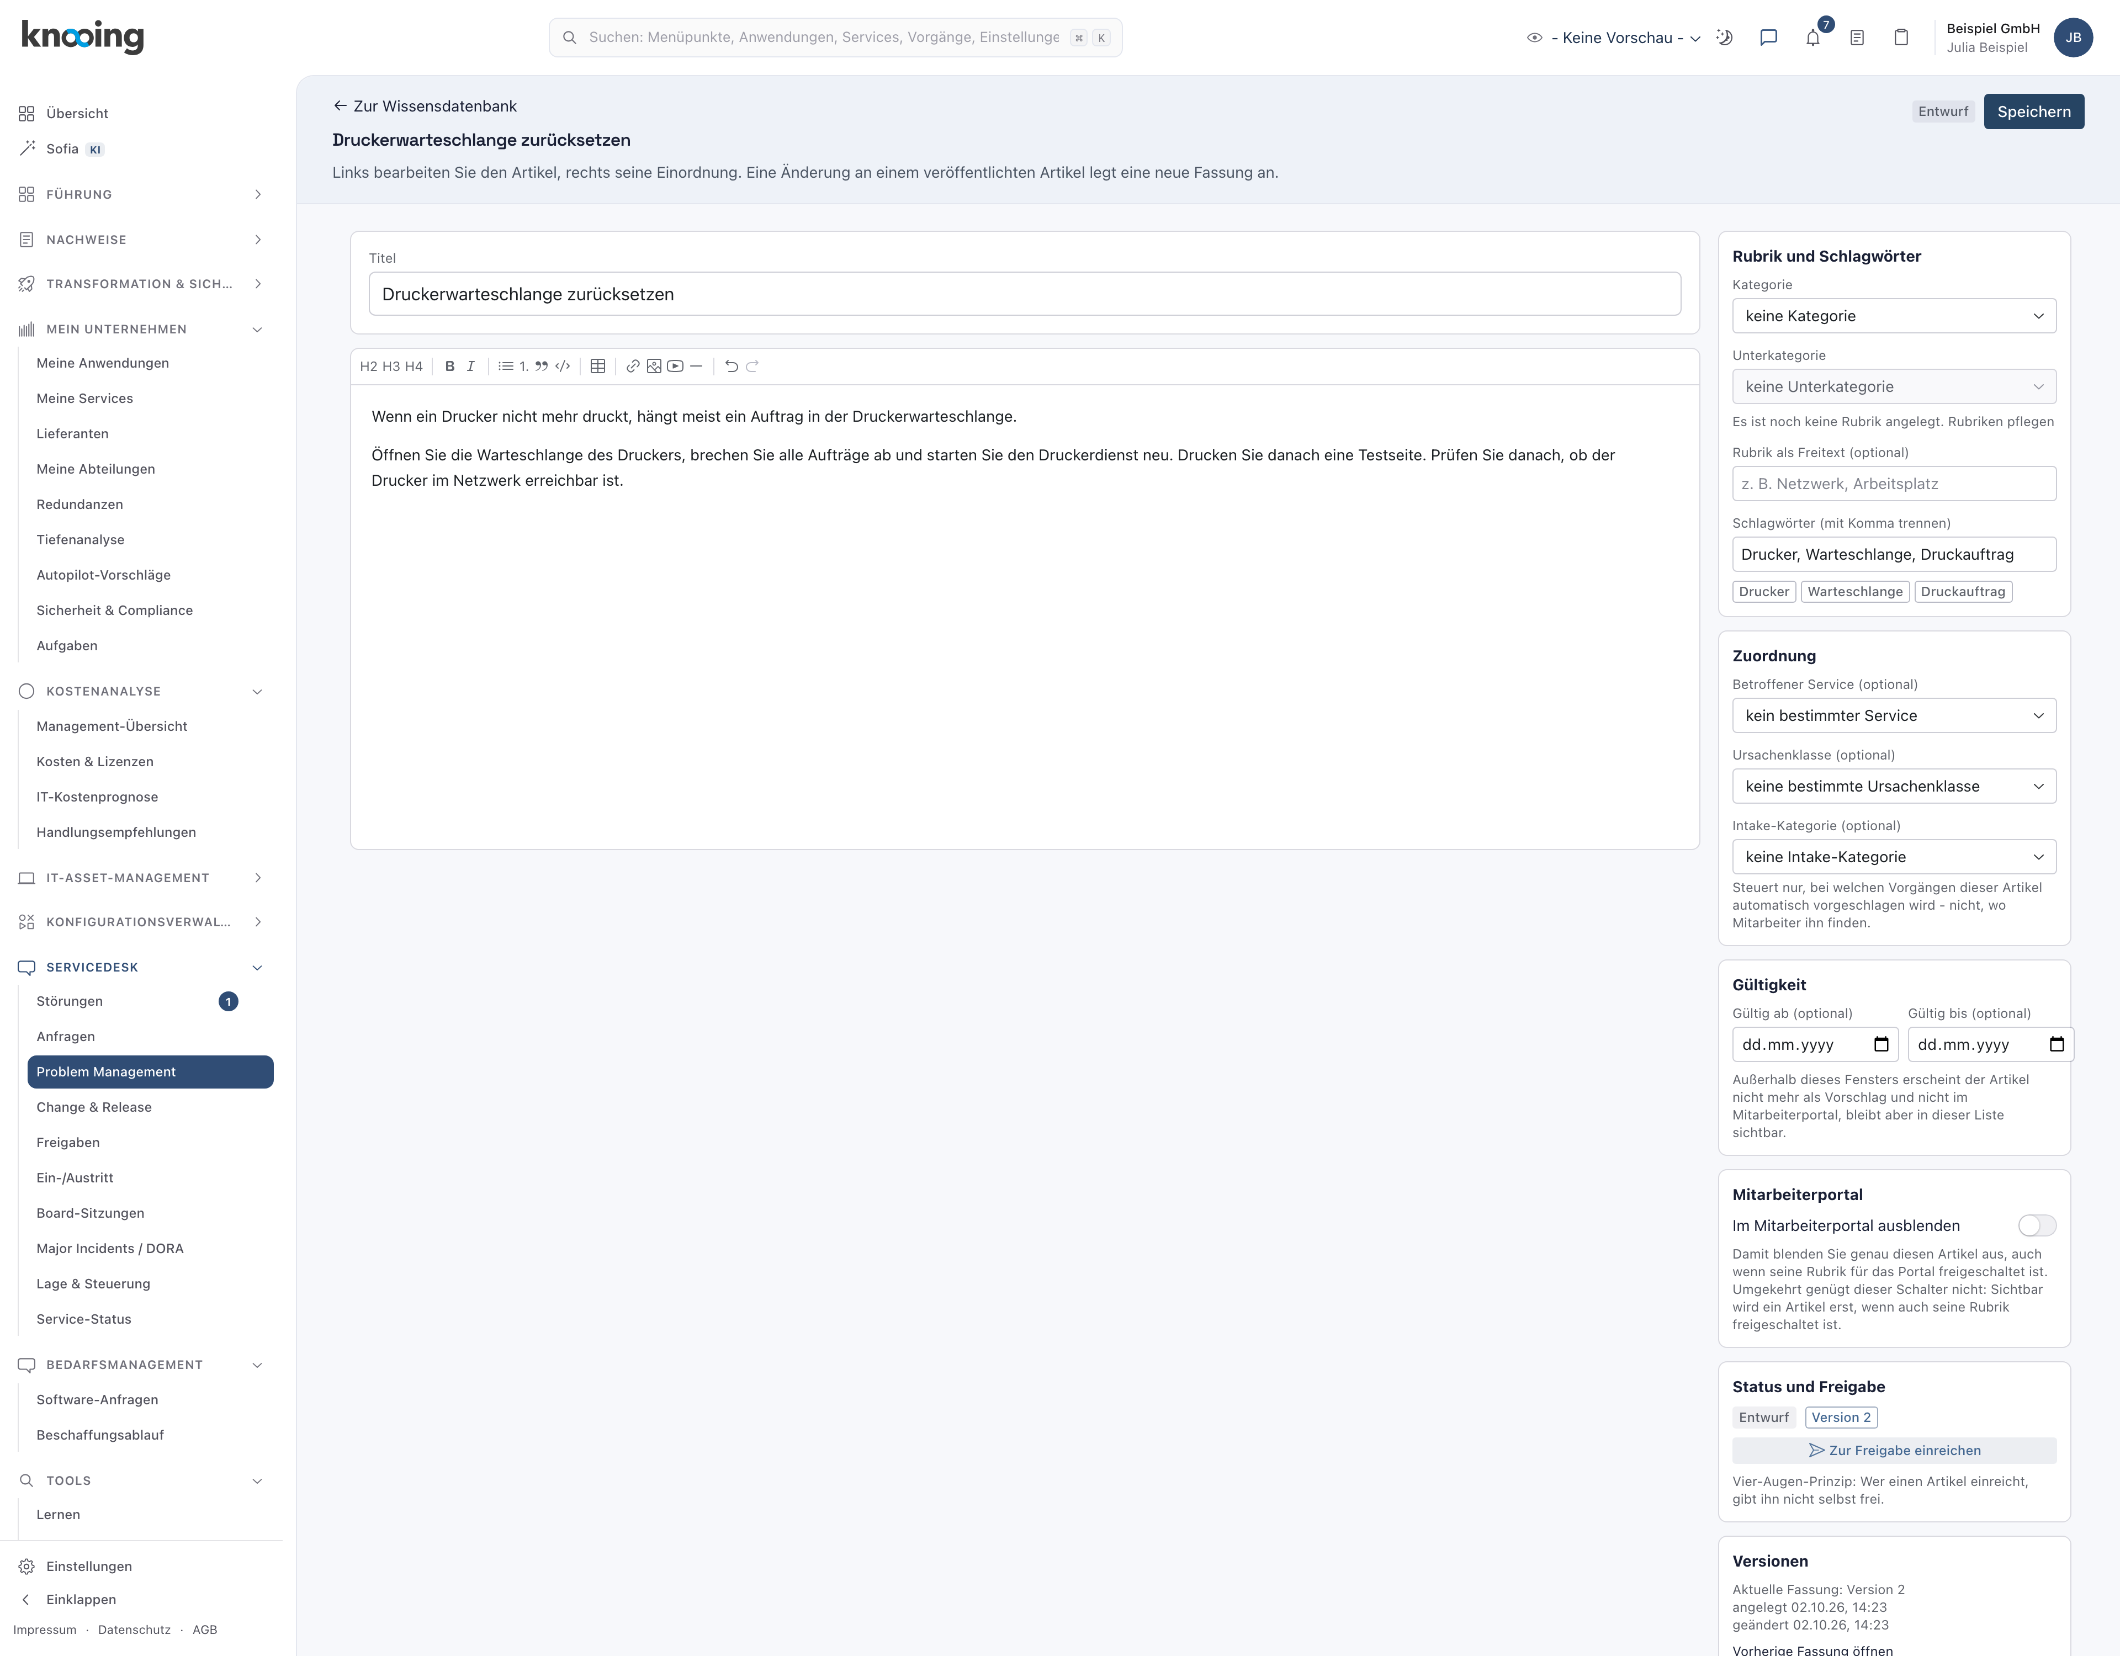This screenshot has height=1656, width=2120.
Task: Redo the last undone edit
Action: coord(752,366)
